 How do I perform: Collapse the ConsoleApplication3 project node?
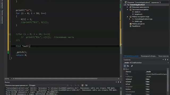point(125,5)
